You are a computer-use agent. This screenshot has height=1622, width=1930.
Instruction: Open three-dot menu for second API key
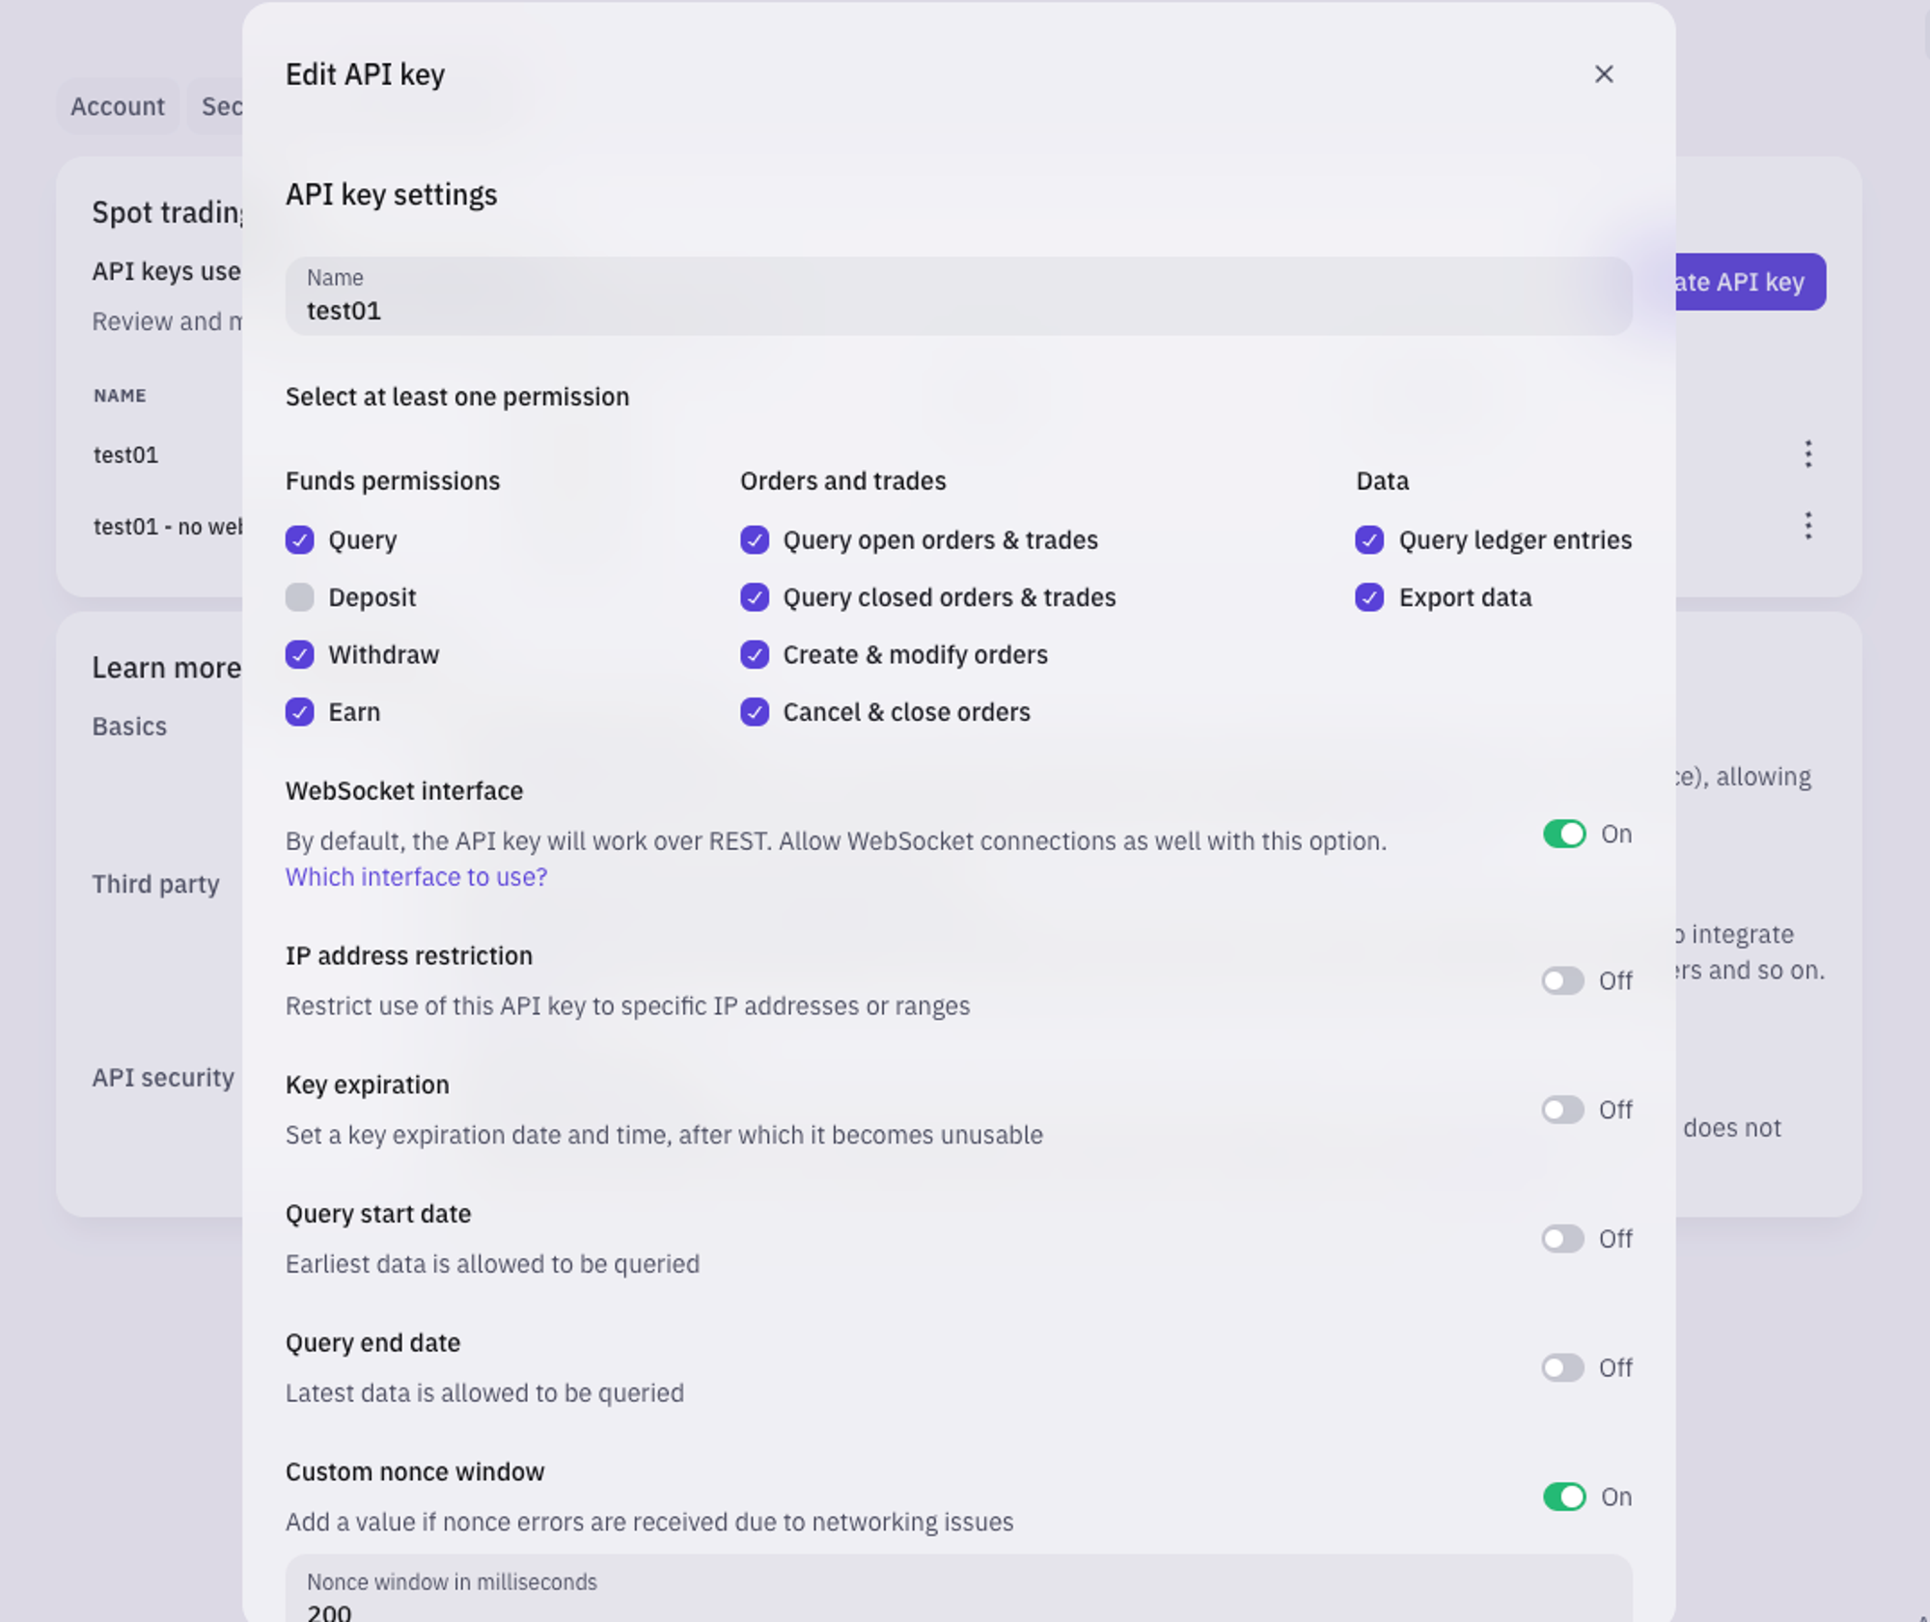pyautogui.click(x=1807, y=526)
